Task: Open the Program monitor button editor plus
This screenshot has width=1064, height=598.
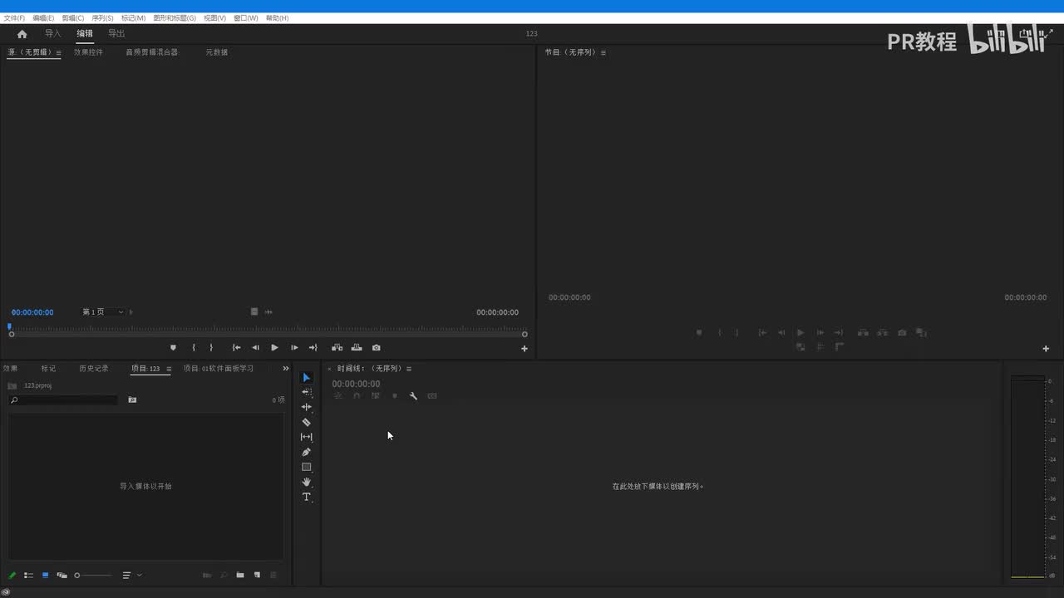Action: [1046, 349]
